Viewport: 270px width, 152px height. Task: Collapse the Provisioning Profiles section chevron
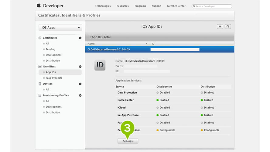[x=80, y=95]
